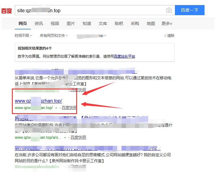The width and height of the screenshot is (217, 172).
Task: Open the fourth result title ending 找...
Action: (88, 149)
